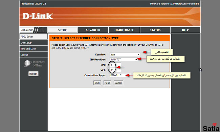The width and height of the screenshot is (220, 132).
Task: Click the Step 2 heading text
Action: (85, 38)
